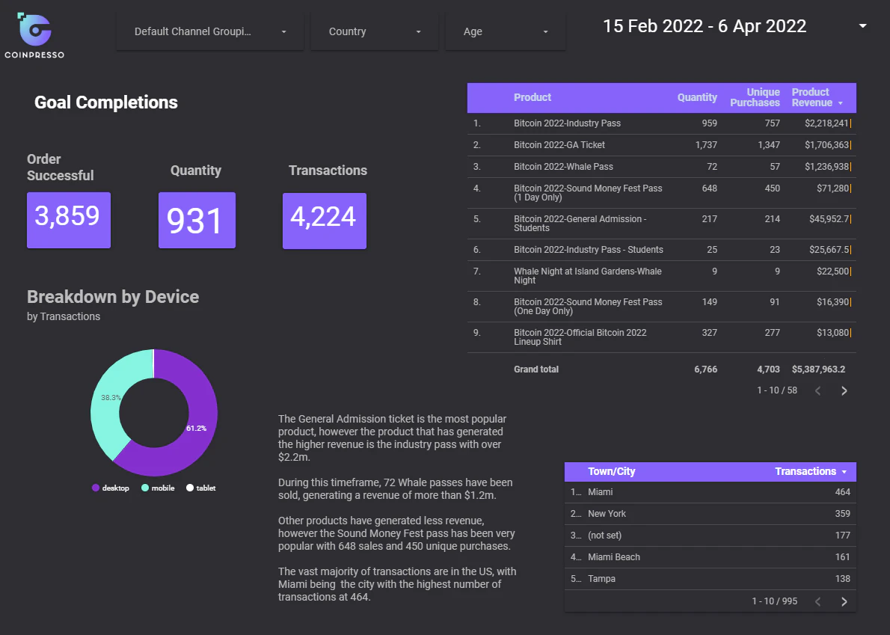Go to previous page of product table
This screenshot has width=890, height=635.
(818, 390)
